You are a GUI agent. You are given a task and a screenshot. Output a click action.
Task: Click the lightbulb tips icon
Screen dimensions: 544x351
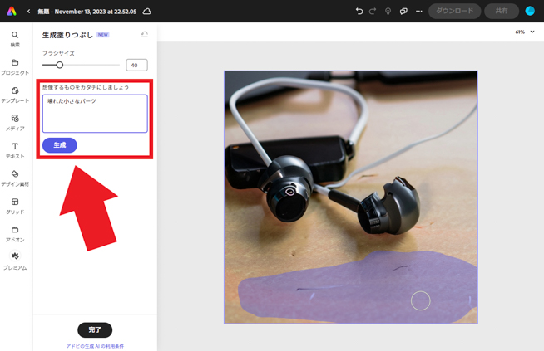tap(388, 12)
